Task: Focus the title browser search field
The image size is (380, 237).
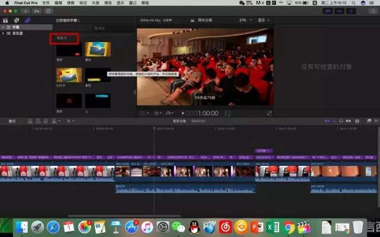Action: pyautogui.click(x=114, y=28)
